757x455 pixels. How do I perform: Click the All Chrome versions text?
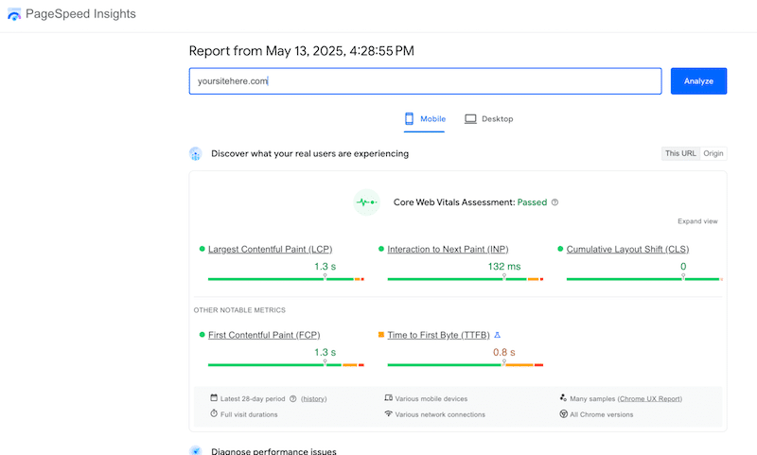click(602, 414)
